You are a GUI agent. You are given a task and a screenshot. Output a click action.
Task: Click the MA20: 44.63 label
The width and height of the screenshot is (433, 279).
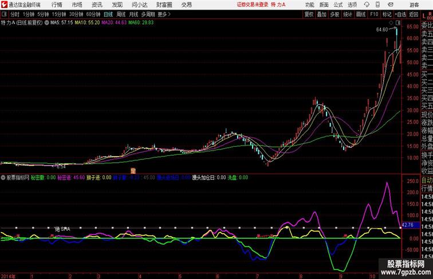click(114, 23)
